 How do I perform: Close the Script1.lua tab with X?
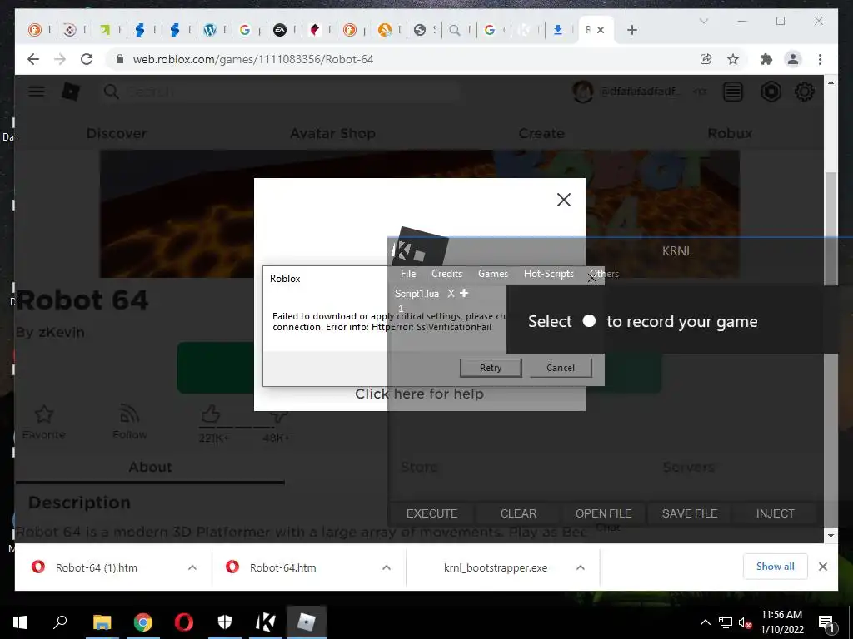point(451,294)
